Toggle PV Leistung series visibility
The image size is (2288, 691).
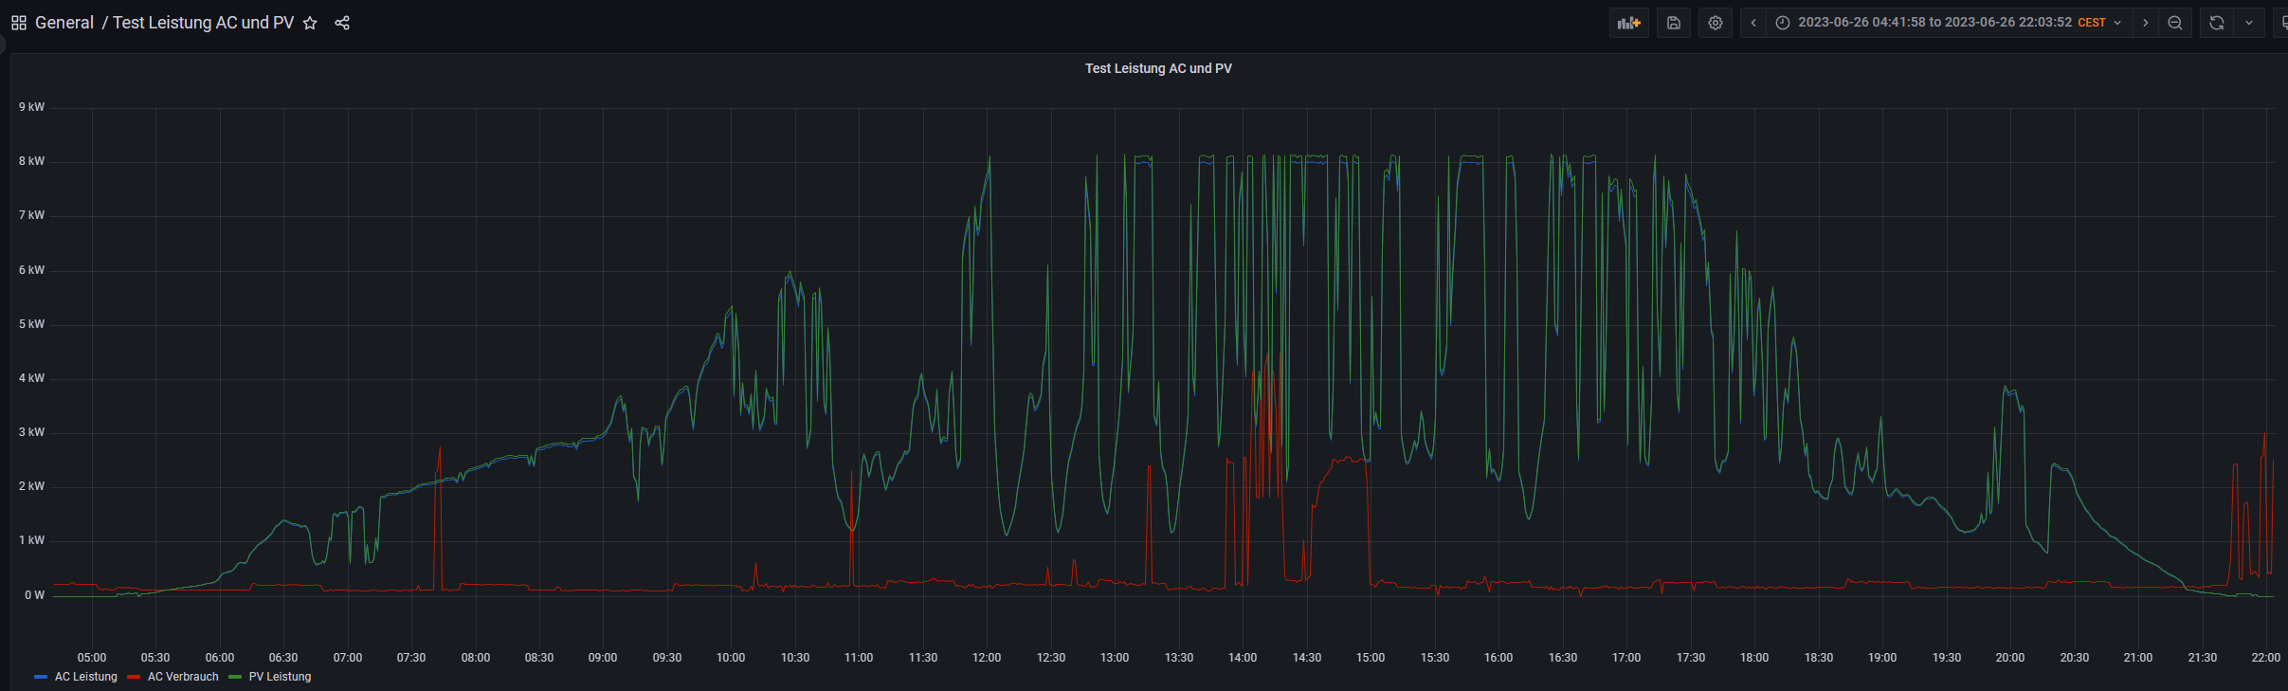(x=280, y=677)
